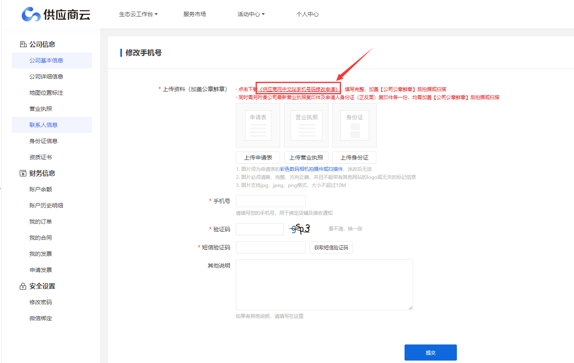Focus the 验证码 input field
The height and width of the screenshot is (363, 574).
[260, 229]
